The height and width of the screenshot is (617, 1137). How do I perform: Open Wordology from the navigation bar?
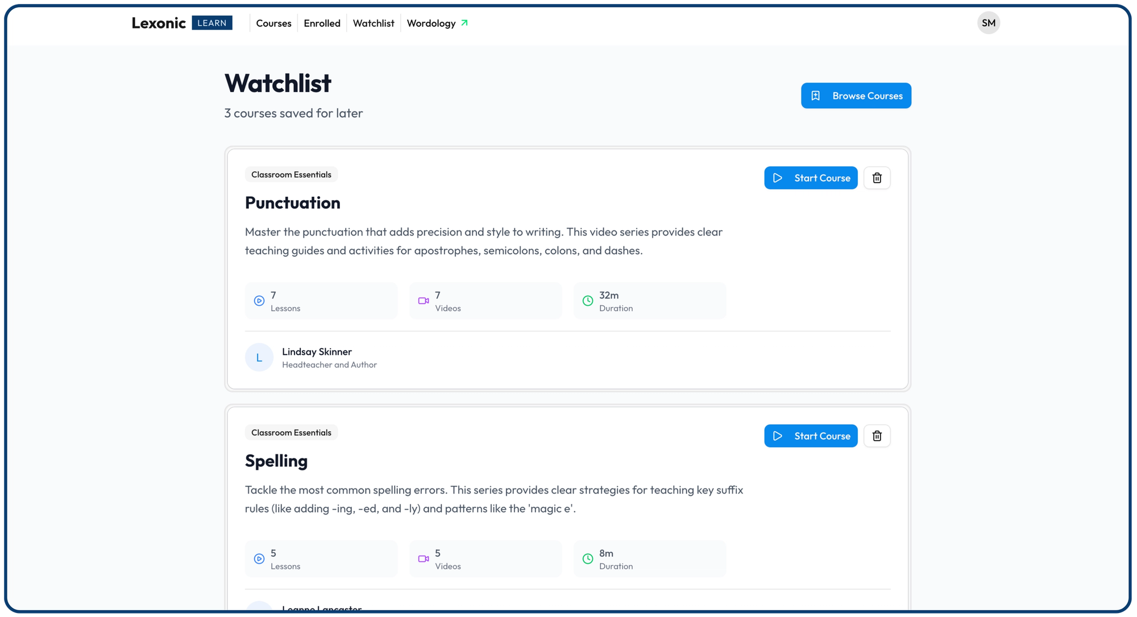click(431, 23)
